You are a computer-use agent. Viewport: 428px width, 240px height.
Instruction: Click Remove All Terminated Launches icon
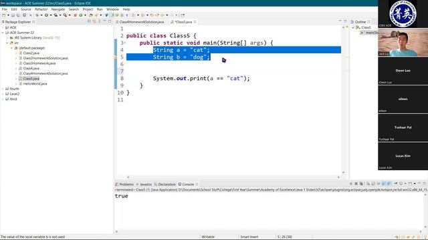(361, 184)
